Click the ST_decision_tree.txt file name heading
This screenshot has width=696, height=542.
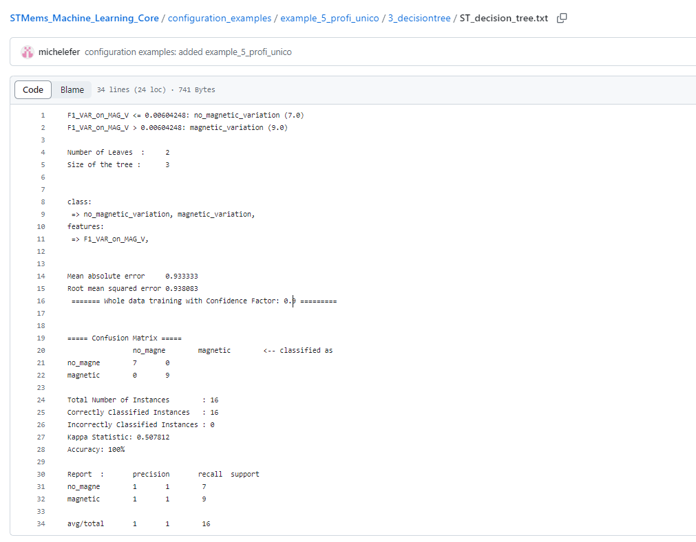[x=503, y=18]
